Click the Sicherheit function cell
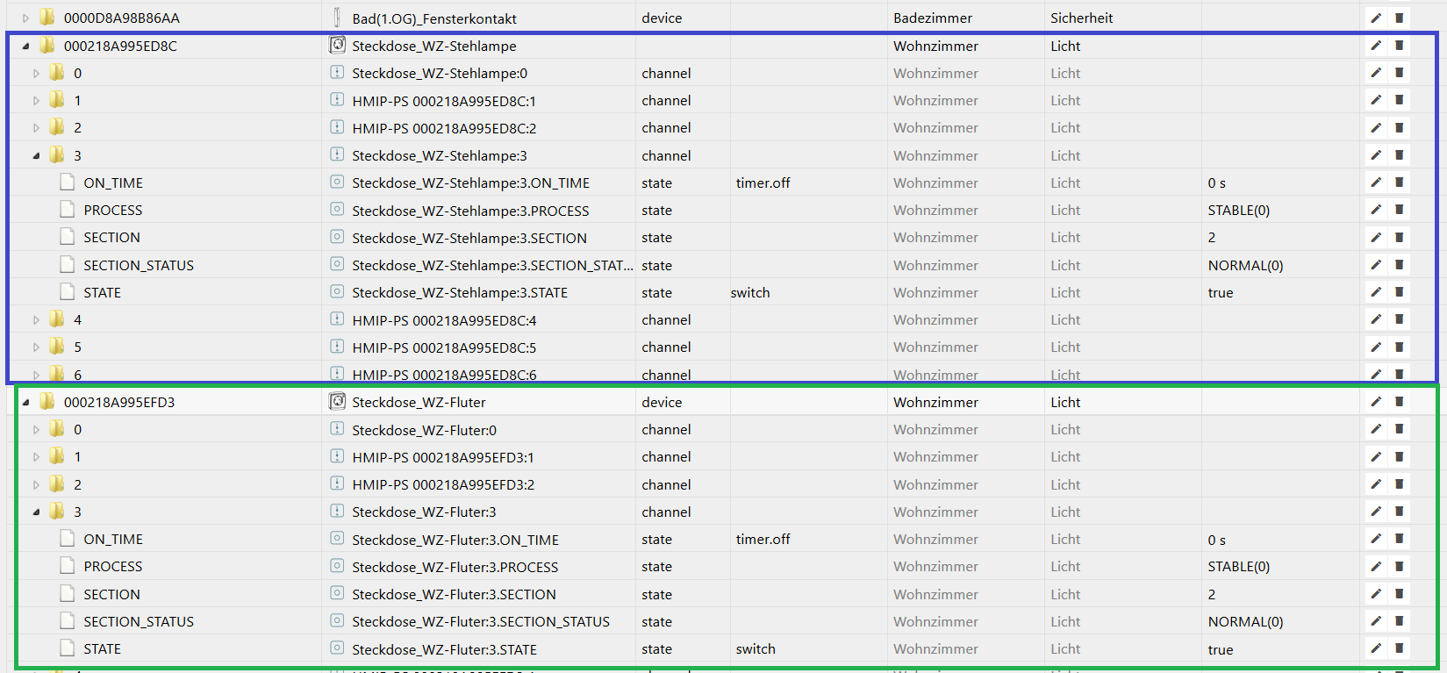1447x673 pixels. [x=1082, y=18]
